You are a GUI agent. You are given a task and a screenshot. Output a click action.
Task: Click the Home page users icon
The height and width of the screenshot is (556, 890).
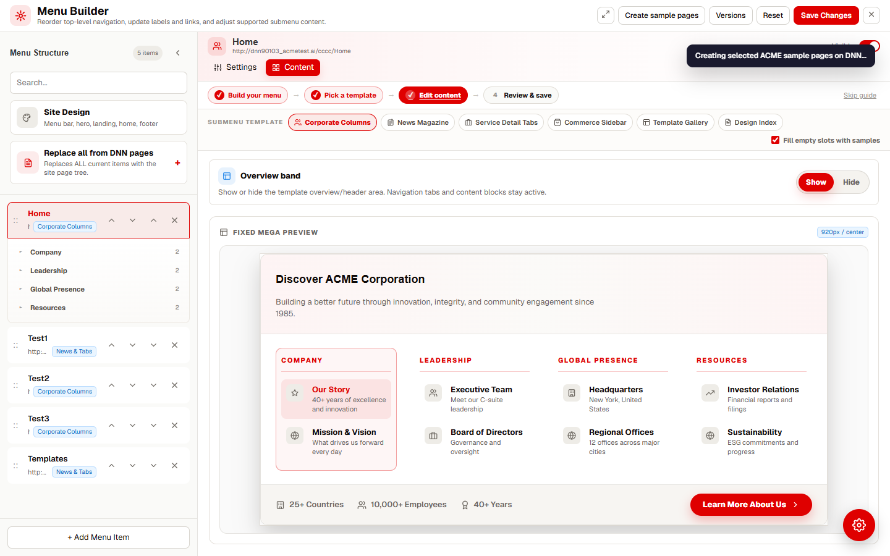coord(217,46)
